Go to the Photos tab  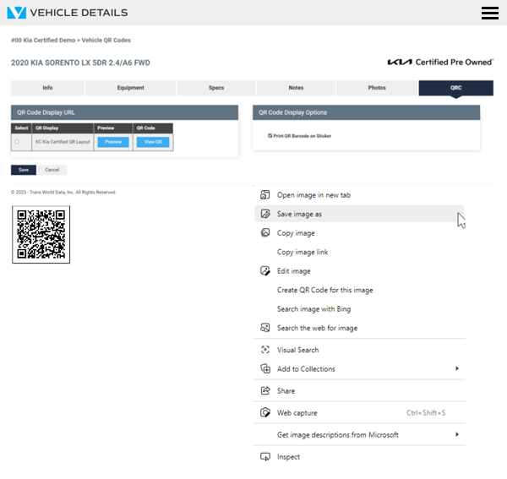377,88
